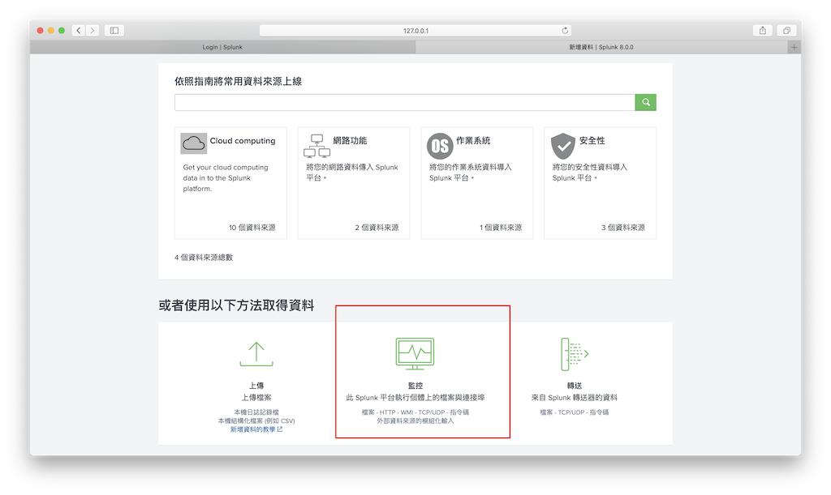Click the 10 個資料來源 count text
The height and width of the screenshot is (495, 831).
click(252, 228)
